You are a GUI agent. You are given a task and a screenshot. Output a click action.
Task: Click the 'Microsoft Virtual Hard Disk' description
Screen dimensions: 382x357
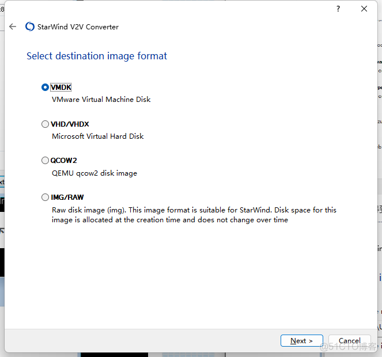[x=98, y=136]
